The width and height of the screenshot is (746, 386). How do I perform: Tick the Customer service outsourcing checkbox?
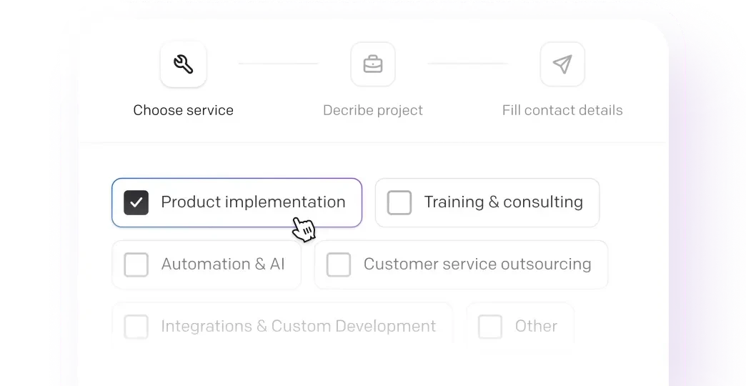[x=339, y=264]
